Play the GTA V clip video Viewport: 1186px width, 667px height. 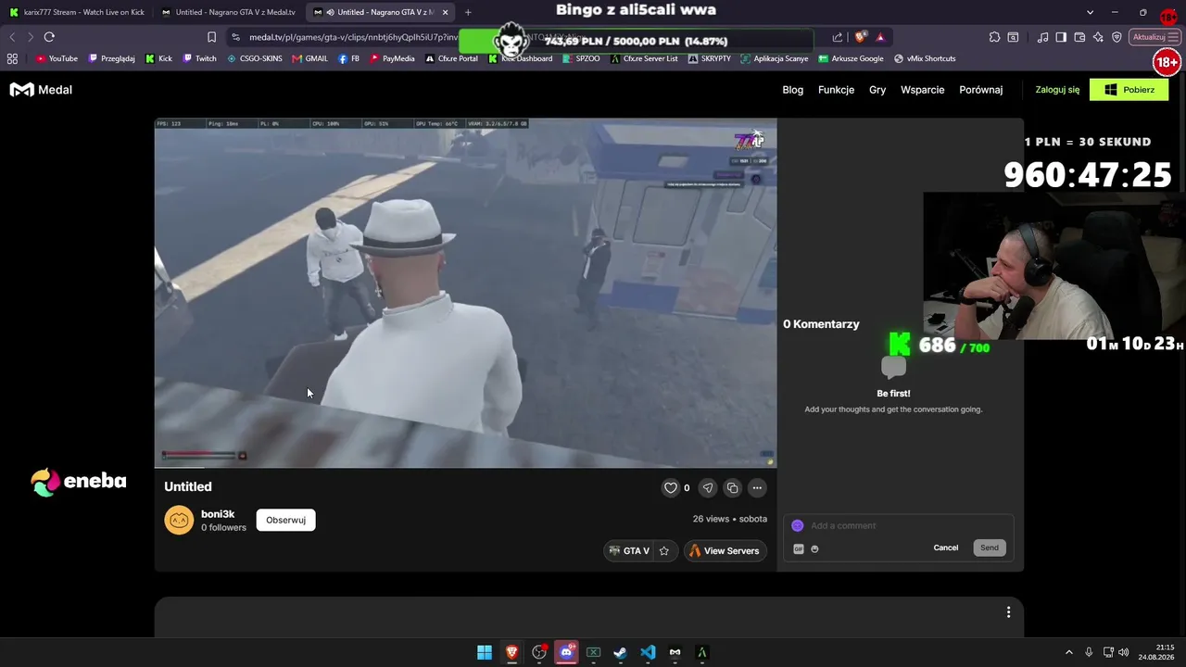point(465,293)
